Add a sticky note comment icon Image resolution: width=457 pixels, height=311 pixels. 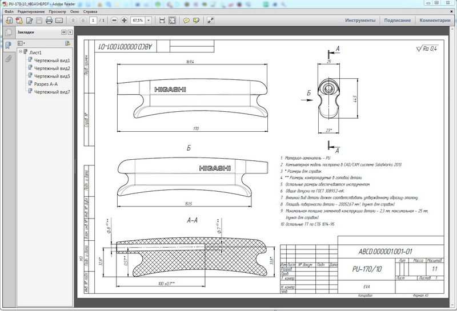pyautogui.click(x=186, y=21)
